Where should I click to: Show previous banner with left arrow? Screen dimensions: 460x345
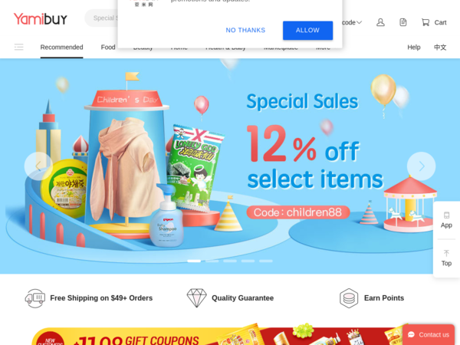(x=38, y=166)
